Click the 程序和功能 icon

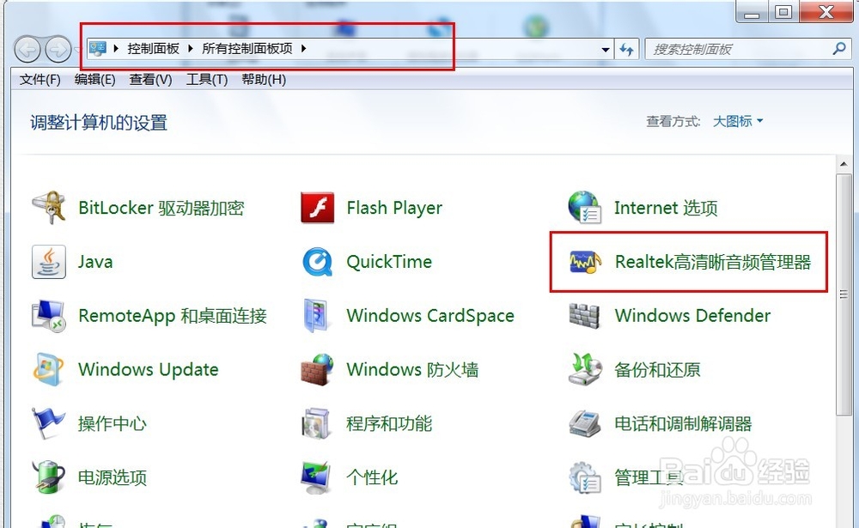click(316, 423)
